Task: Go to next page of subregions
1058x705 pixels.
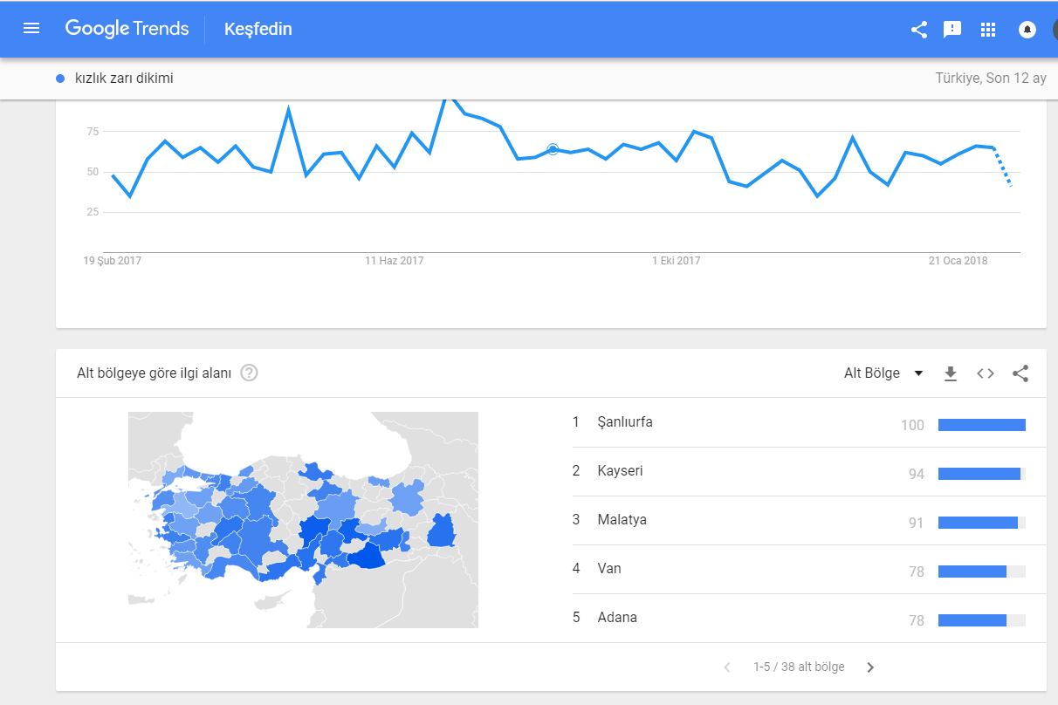Action: (x=870, y=667)
